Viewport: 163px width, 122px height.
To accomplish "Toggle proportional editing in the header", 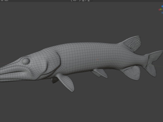I will [x=89, y=1].
